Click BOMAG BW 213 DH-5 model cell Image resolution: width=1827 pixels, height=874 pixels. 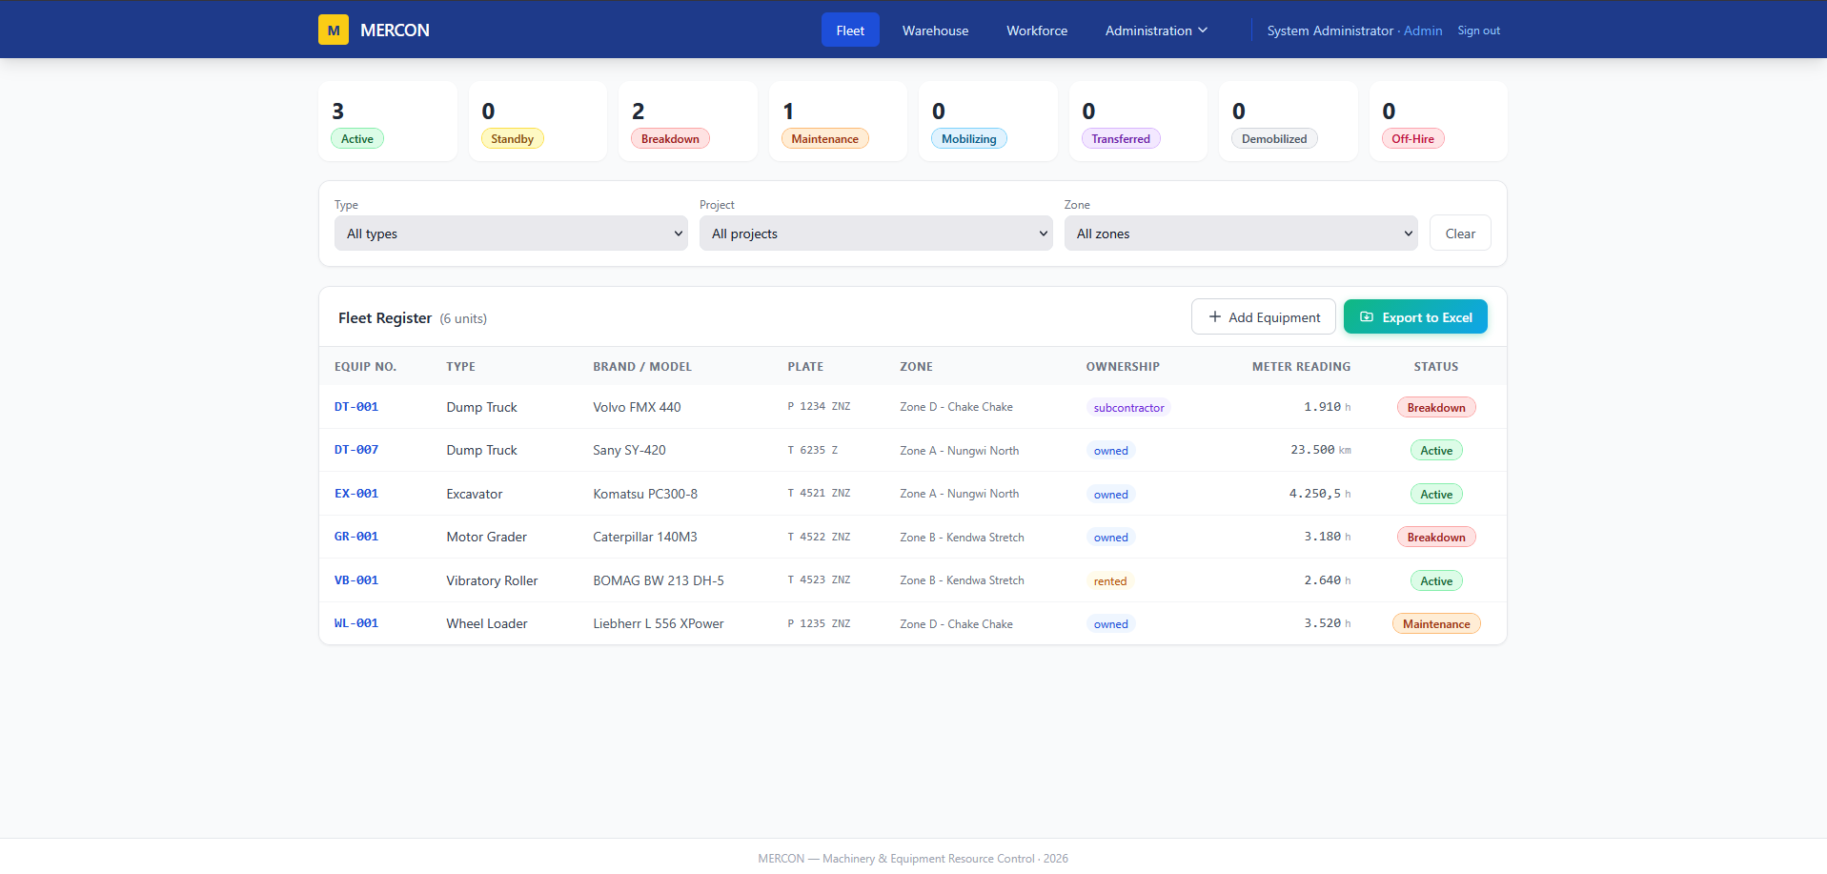[x=659, y=580]
